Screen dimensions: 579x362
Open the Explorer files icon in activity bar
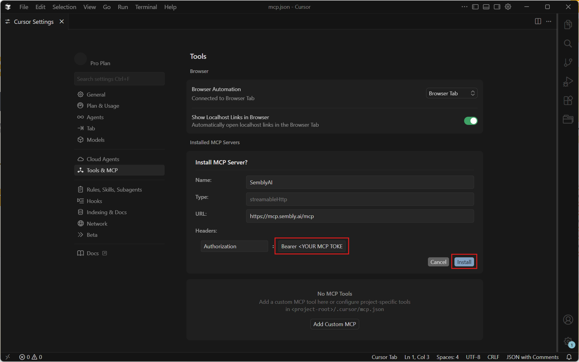click(x=568, y=24)
